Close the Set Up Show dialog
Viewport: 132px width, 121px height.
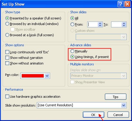(127, 4)
